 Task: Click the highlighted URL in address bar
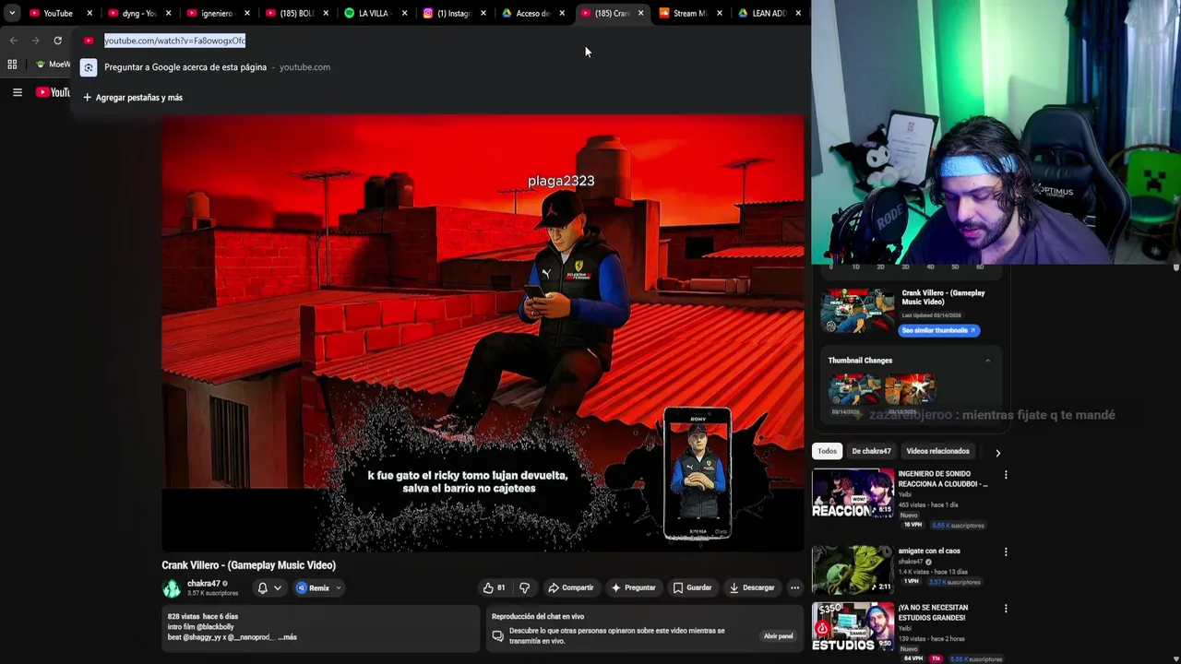pos(174,41)
